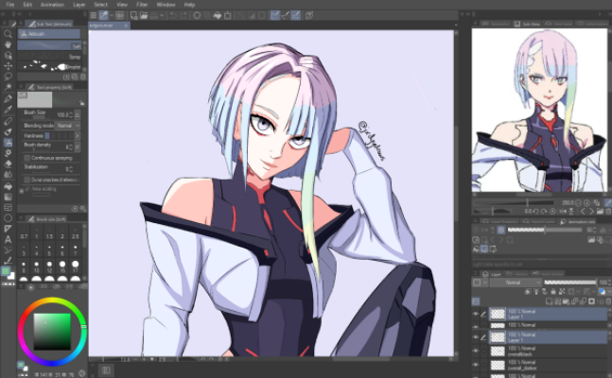Enable Continuous spraying checkbox

tap(25, 156)
